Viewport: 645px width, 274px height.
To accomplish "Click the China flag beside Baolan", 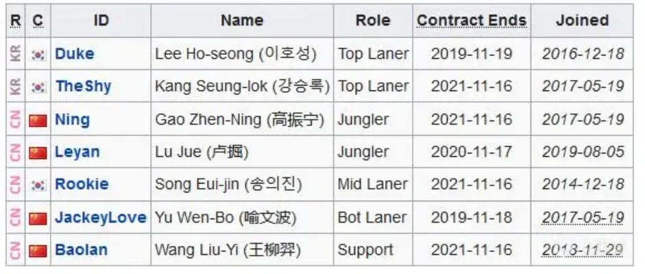I will tap(38, 251).
